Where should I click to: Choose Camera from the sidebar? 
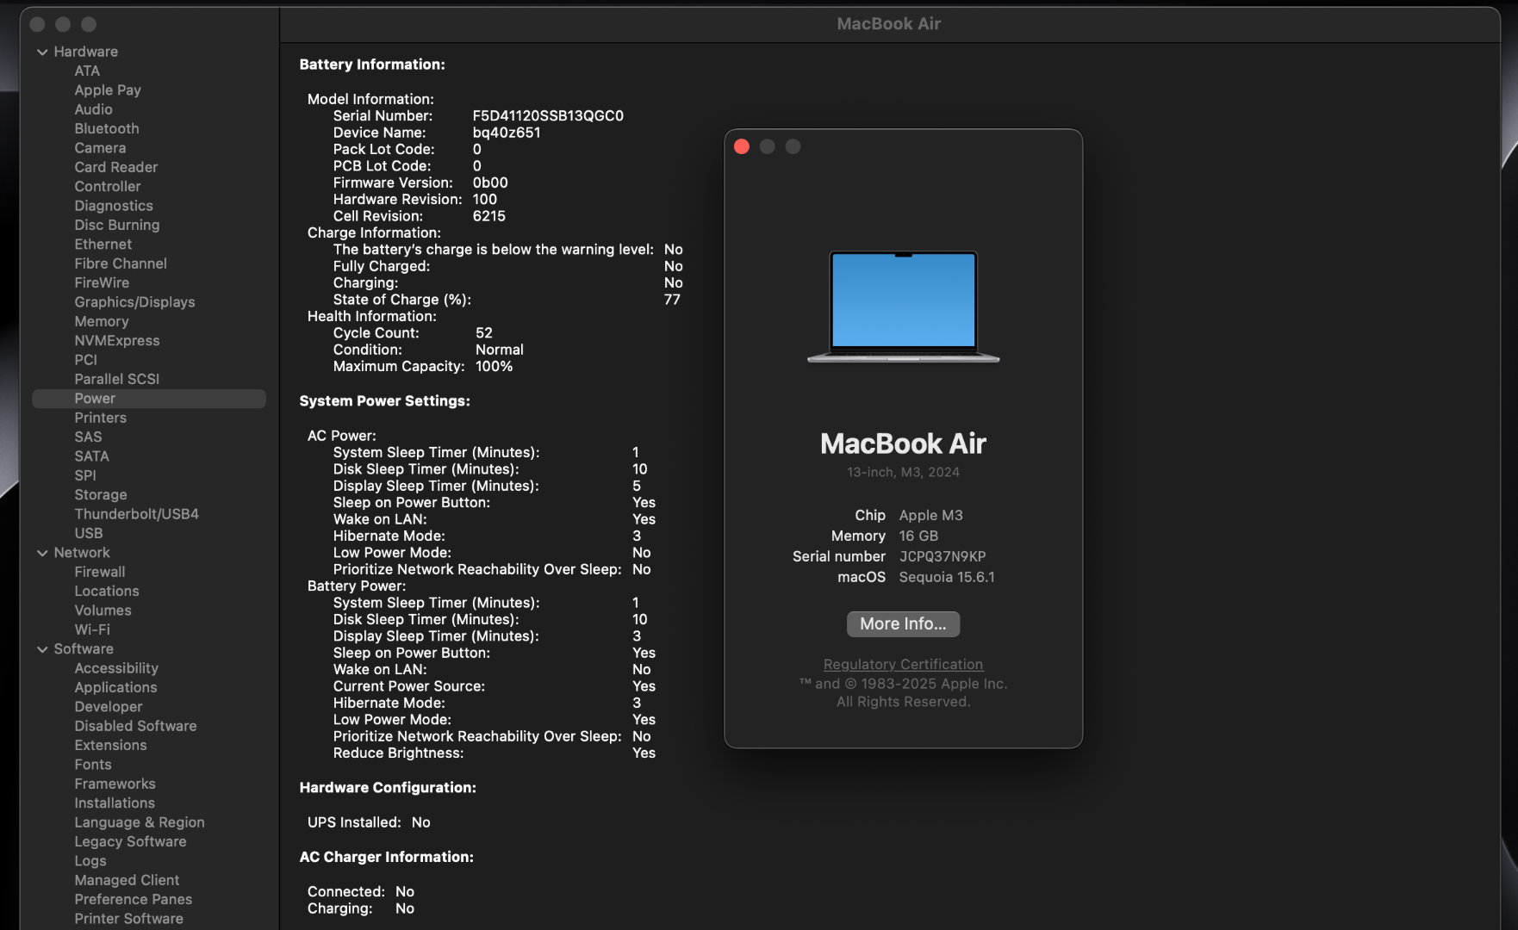coord(100,148)
